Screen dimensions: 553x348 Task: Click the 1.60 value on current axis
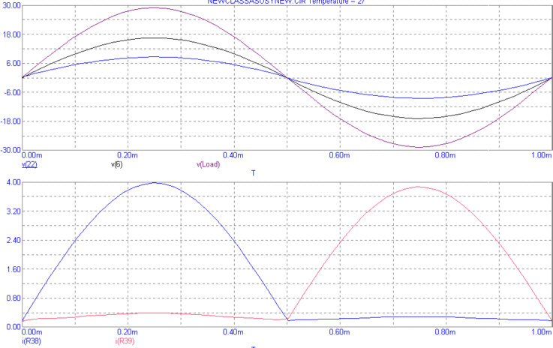coord(14,269)
